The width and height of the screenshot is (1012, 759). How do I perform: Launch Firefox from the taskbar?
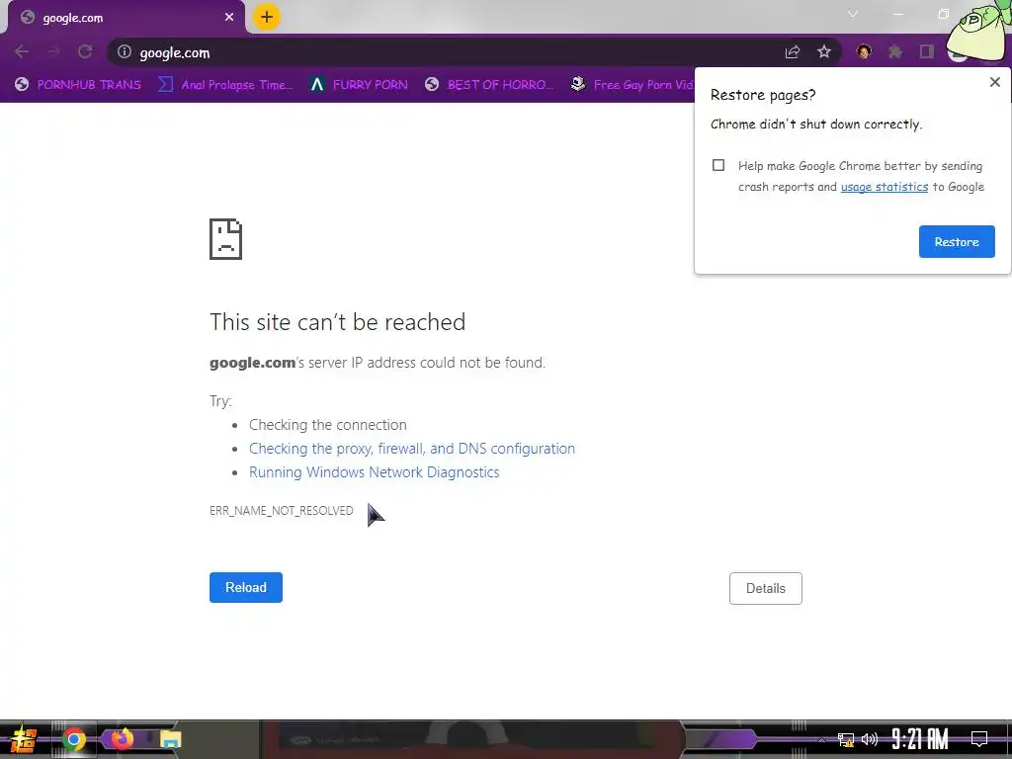point(122,739)
